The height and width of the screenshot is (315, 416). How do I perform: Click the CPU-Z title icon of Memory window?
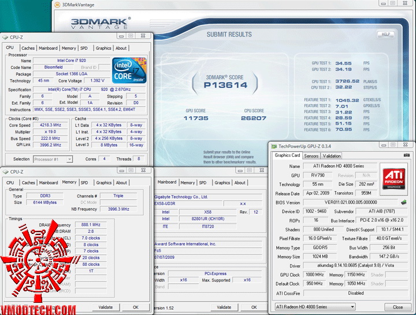(5, 172)
